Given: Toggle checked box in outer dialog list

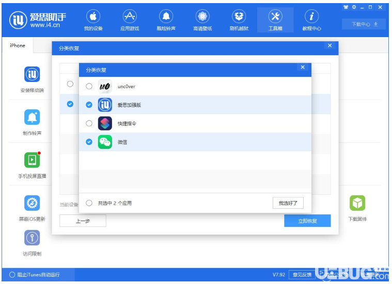Looking at the screenshot, I should point(70,104).
